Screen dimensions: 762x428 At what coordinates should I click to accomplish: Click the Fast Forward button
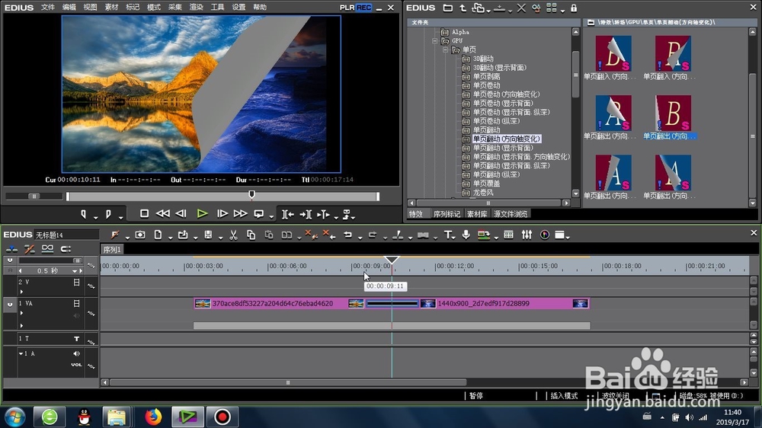[240, 214]
